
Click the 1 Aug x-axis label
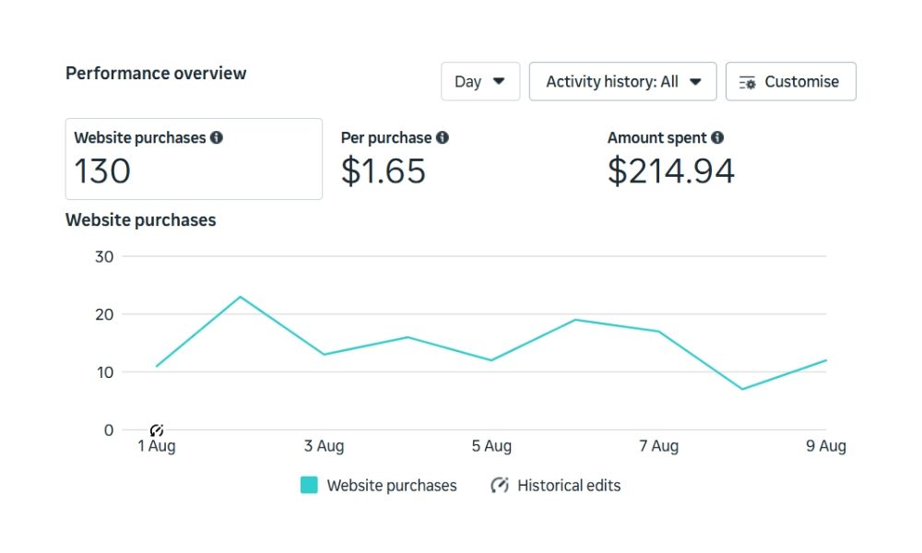157,446
